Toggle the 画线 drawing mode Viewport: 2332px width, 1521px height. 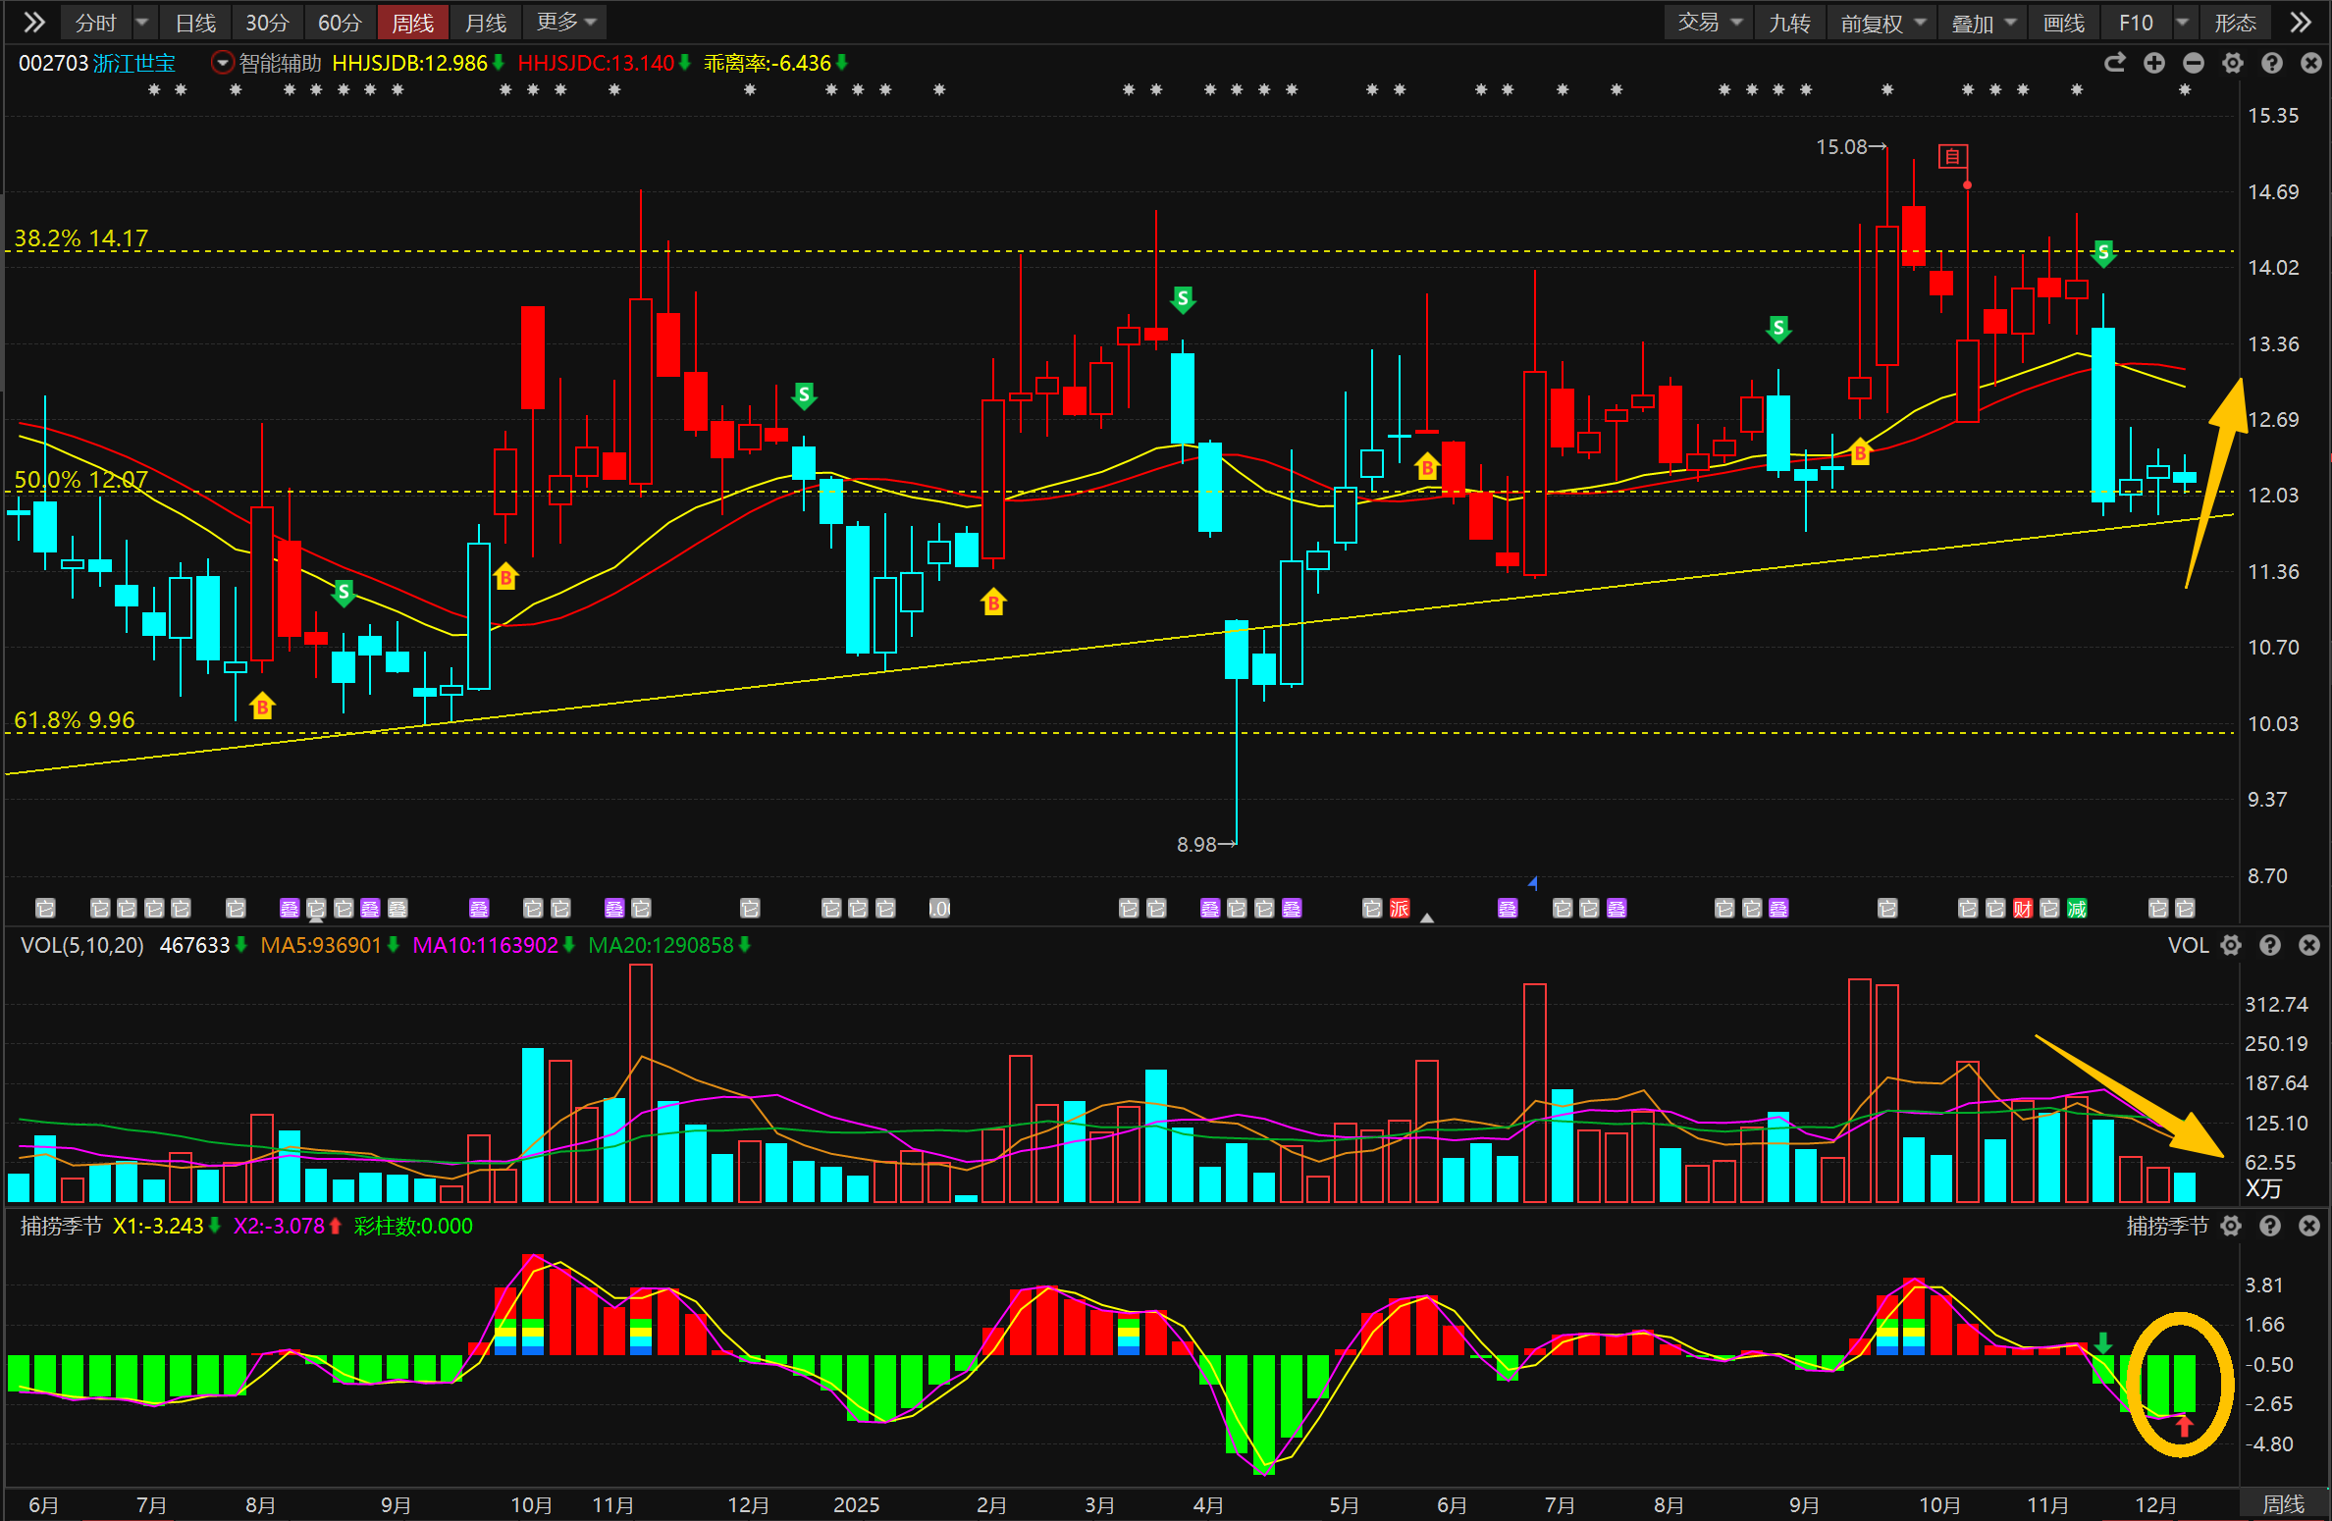2063,22
